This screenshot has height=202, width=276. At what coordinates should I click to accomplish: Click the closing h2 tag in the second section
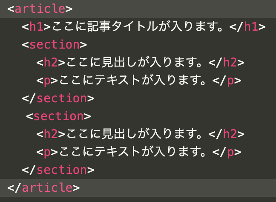pyautogui.click(x=227, y=134)
